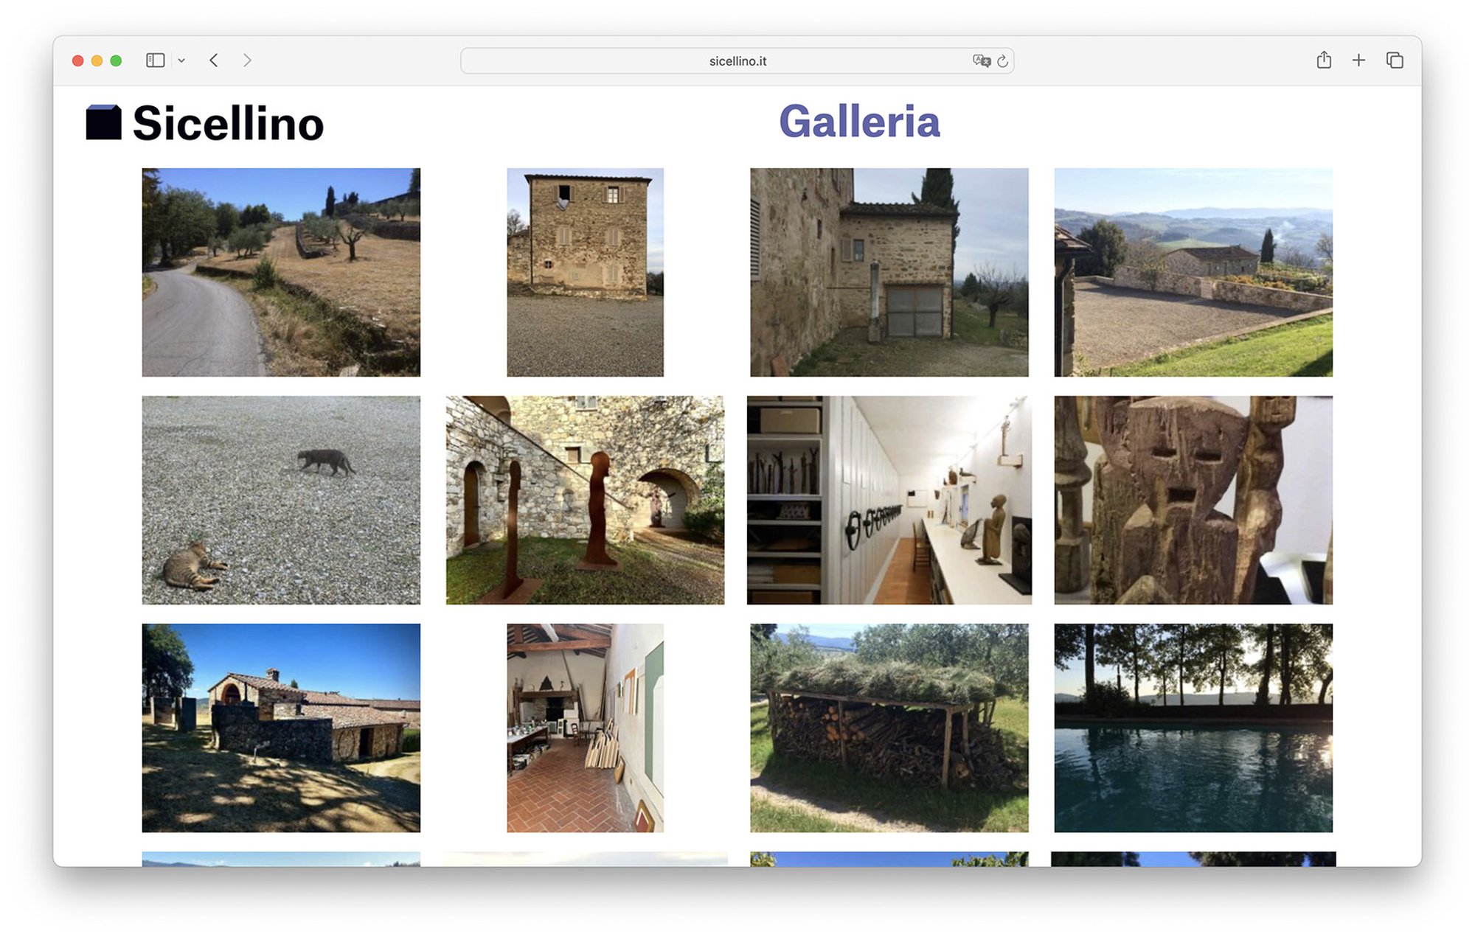Open the winding road photo
Viewport: 1475px width, 937px height.
coord(281,272)
